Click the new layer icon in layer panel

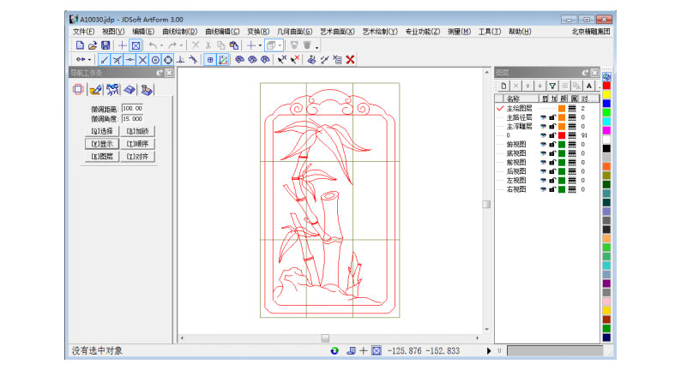click(x=504, y=86)
